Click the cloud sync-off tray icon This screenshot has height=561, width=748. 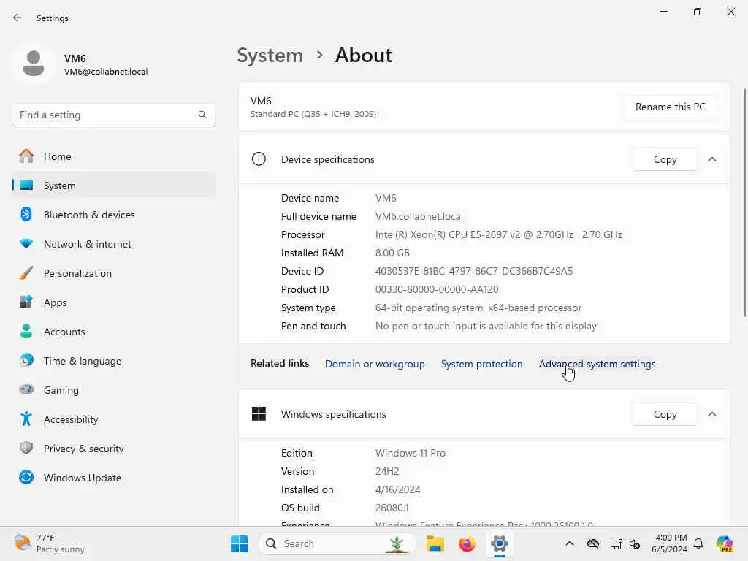593,543
